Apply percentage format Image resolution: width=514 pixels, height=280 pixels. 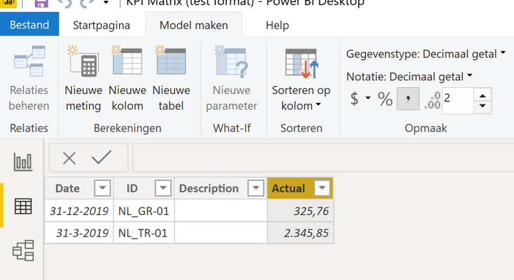pyautogui.click(x=385, y=99)
